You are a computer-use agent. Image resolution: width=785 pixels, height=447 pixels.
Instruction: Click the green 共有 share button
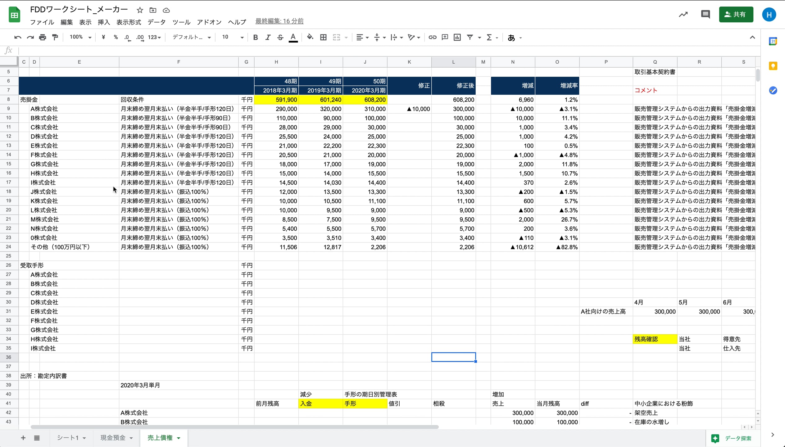tap(736, 14)
